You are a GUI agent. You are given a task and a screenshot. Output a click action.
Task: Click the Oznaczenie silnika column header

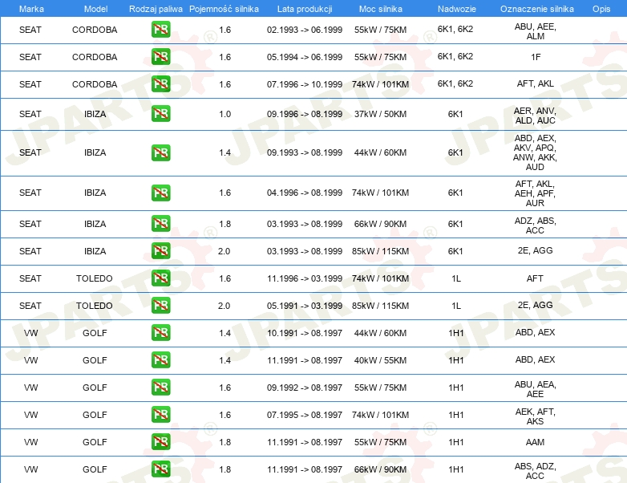coord(536,9)
